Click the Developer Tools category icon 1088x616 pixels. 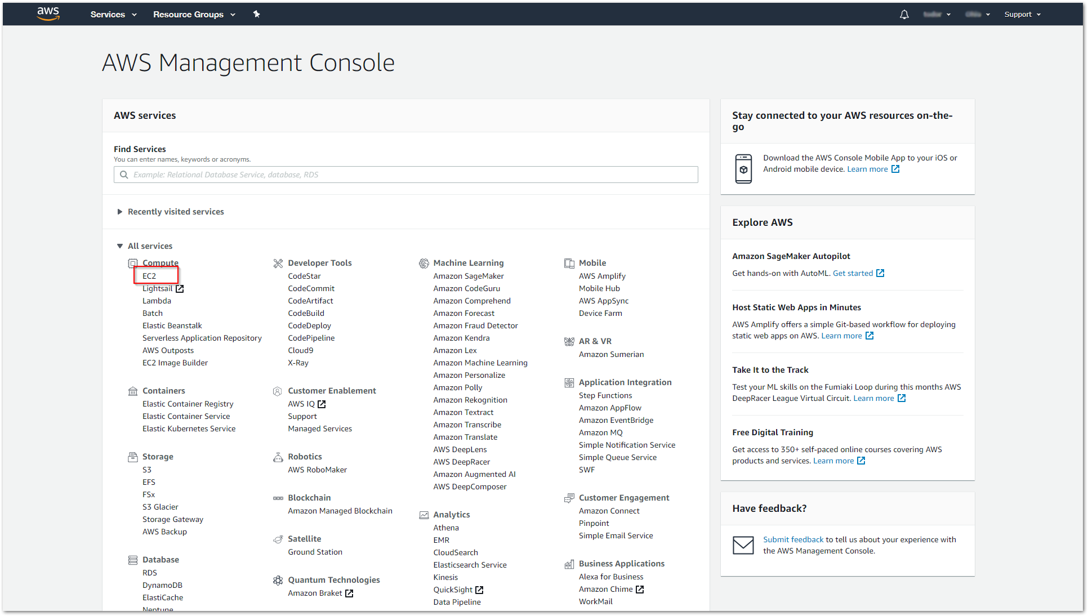coord(278,263)
